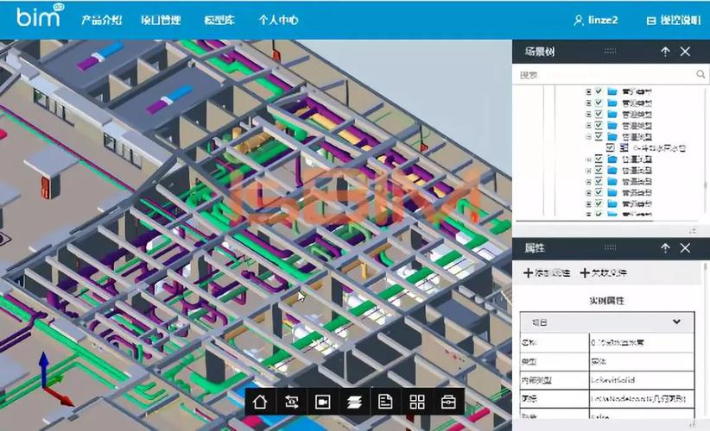The width and height of the screenshot is (710, 431).
Task: Select the expanded 管道类型 folder label
Action: pos(637,136)
